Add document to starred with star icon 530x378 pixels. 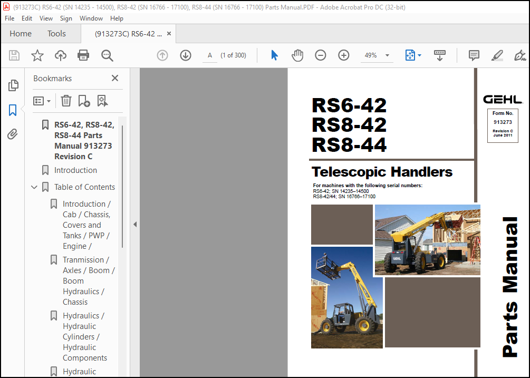point(37,55)
